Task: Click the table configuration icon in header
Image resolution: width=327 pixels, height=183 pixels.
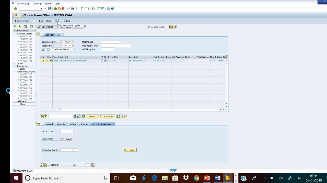Action: (227, 57)
